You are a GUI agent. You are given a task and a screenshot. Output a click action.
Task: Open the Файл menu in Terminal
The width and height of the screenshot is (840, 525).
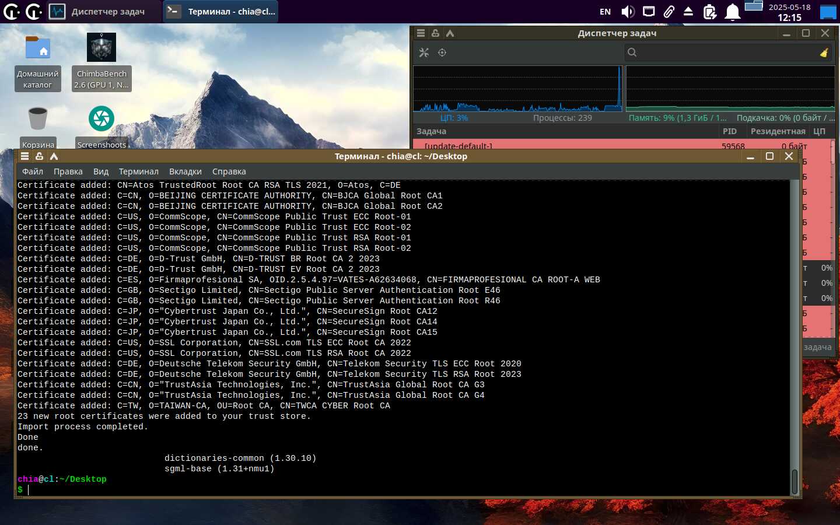(x=33, y=171)
